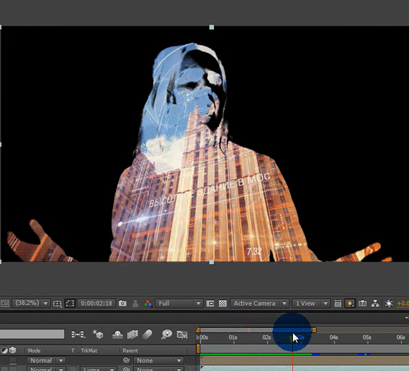
Task: Open the Comp Flowchart icon in viewer
Action: (x=375, y=304)
